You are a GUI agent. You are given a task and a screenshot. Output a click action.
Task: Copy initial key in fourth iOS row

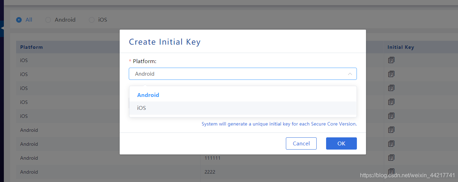coord(391,102)
